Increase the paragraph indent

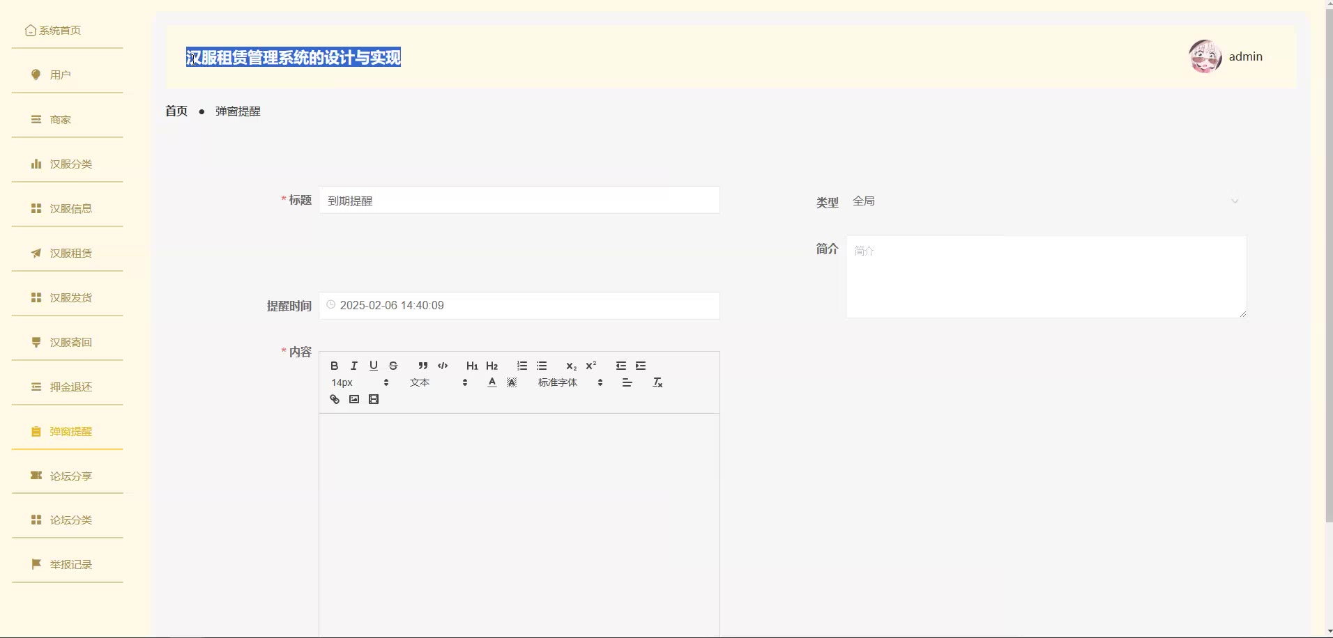coord(641,366)
